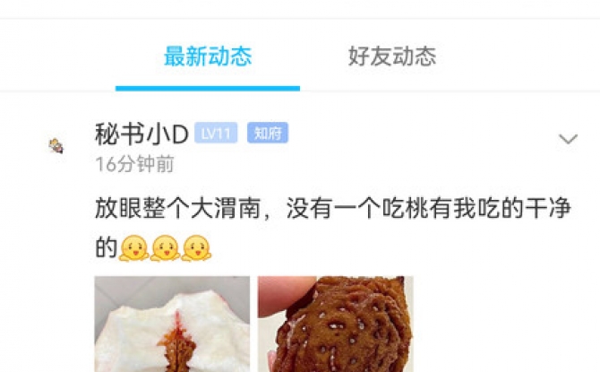Open the left photo of peach pit on tissue

172,324
